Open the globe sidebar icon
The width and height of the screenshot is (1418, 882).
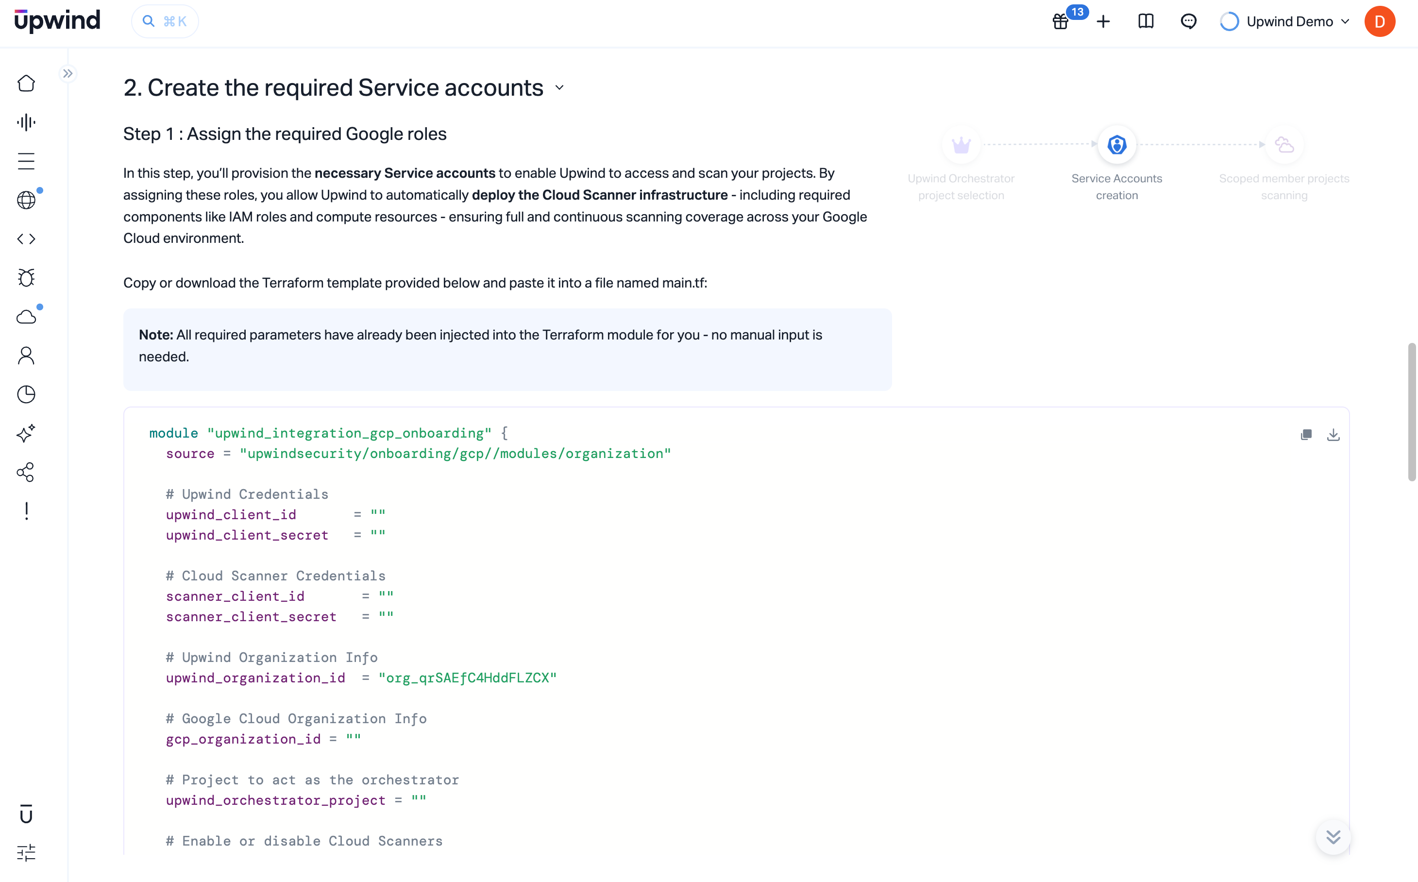pyautogui.click(x=26, y=200)
